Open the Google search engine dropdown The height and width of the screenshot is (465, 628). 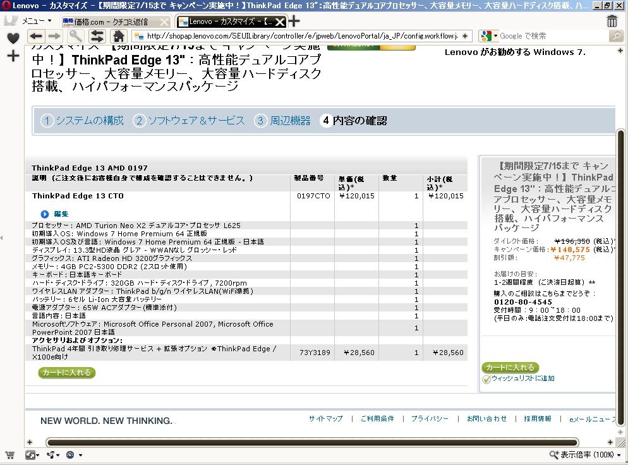coord(488,36)
